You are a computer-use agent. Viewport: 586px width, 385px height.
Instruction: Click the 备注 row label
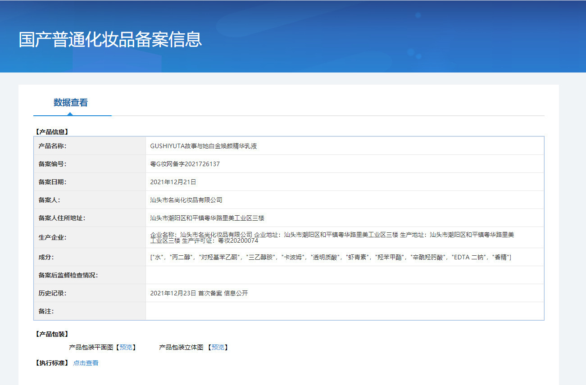click(46, 311)
